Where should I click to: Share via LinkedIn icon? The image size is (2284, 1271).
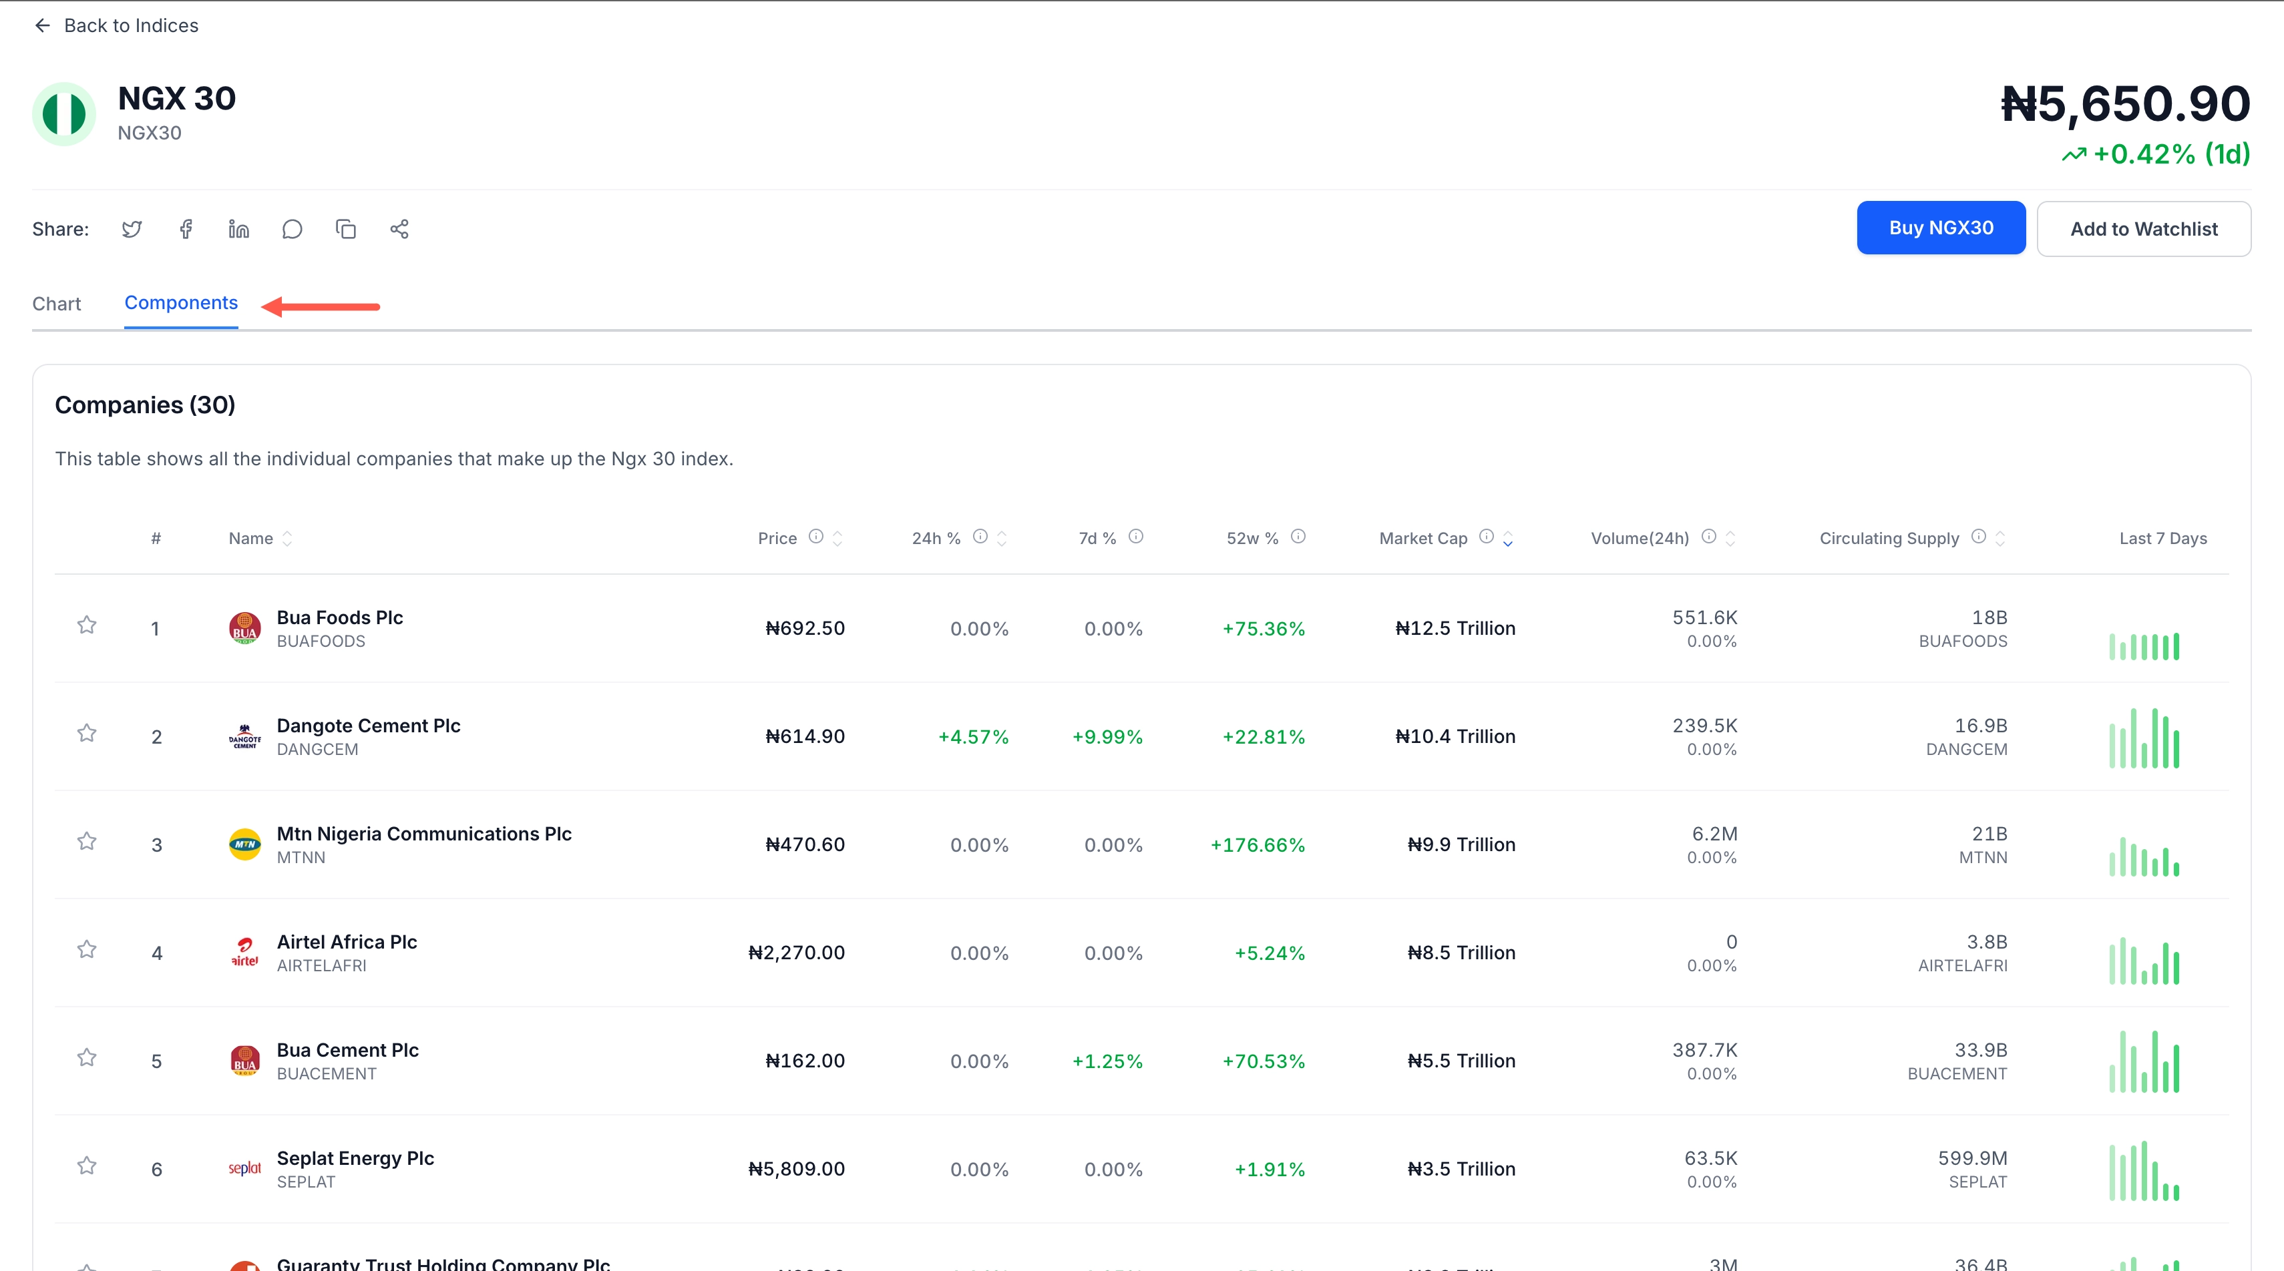click(238, 230)
